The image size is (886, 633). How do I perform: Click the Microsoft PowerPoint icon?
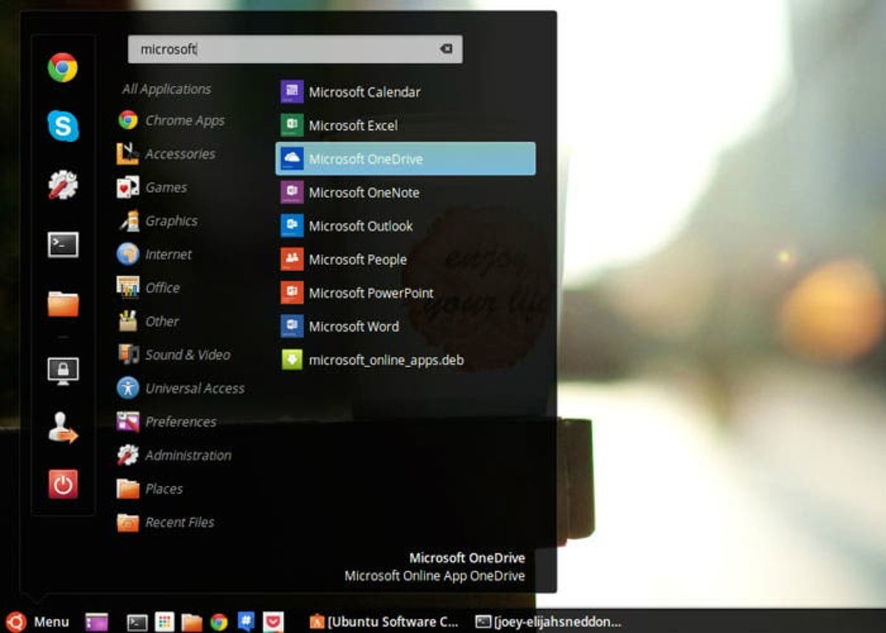[292, 292]
